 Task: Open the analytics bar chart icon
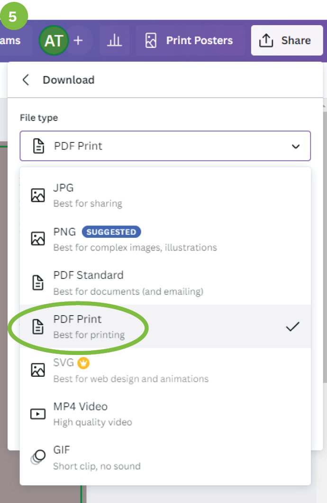pyautogui.click(x=114, y=41)
